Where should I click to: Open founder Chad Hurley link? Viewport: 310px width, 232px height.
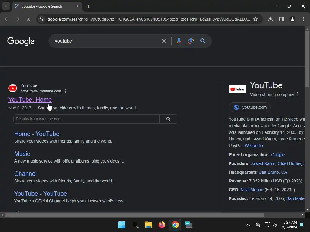click(289, 163)
